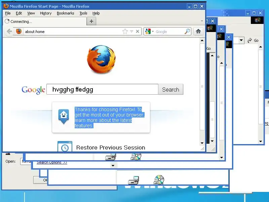This screenshot has width=269, height=202.
Task: Open the File menu in Firefox
Action: click(8, 13)
